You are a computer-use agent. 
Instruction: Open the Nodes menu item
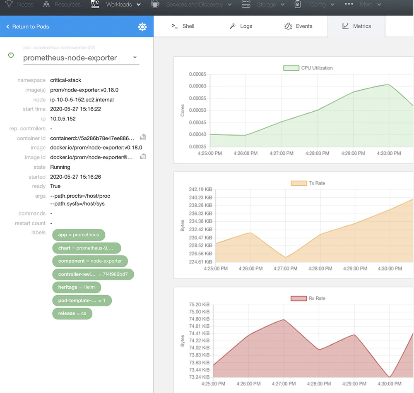[x=25, y=5]
